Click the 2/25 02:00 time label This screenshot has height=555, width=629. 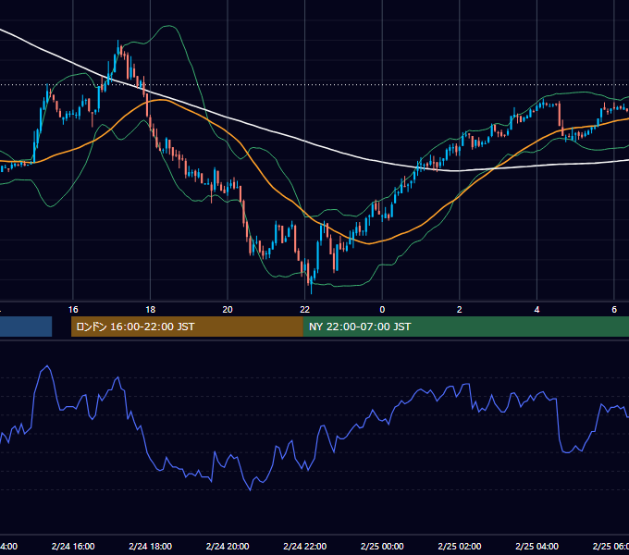point(460,546)
